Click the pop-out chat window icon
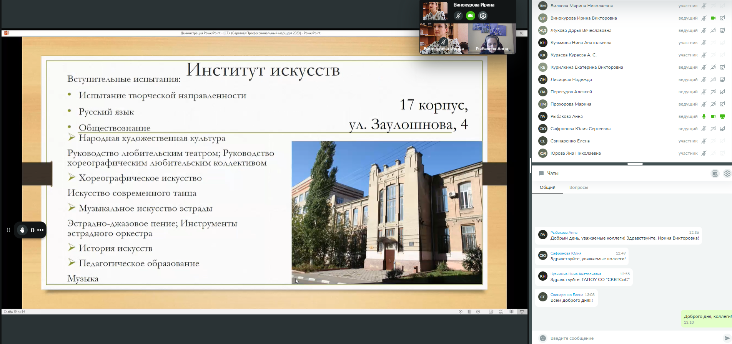732x344 pixels. coord(715,174)
